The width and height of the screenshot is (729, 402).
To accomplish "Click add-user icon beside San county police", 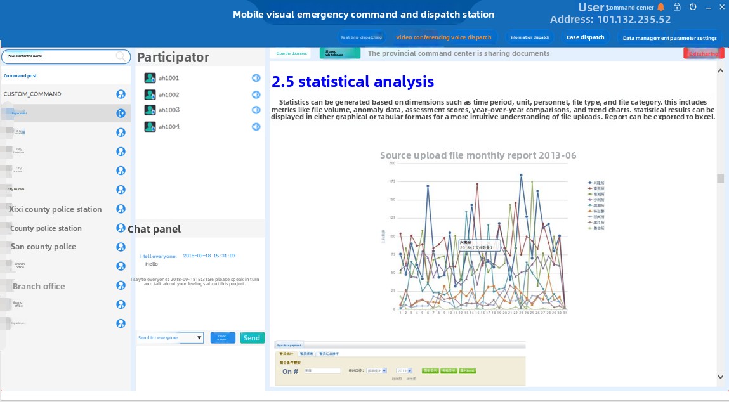I will 121,247.
